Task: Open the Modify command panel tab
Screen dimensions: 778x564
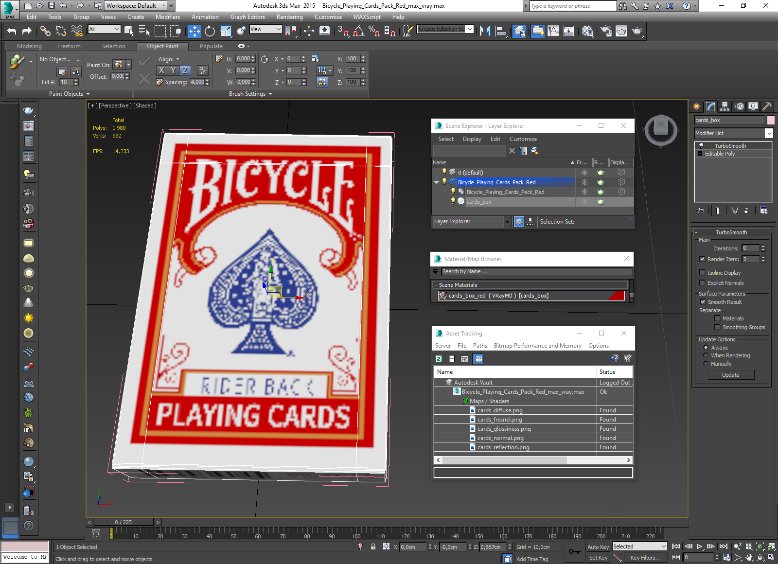Action: [711, 106]
